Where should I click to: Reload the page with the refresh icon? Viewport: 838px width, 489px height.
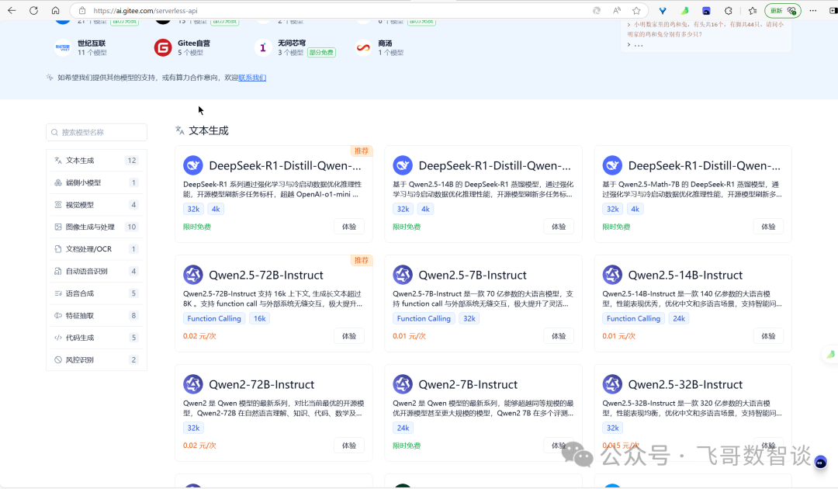click(x=33, y=10)
